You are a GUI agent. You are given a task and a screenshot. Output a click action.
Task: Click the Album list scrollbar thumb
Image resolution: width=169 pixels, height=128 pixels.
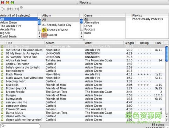pos(82,21)
